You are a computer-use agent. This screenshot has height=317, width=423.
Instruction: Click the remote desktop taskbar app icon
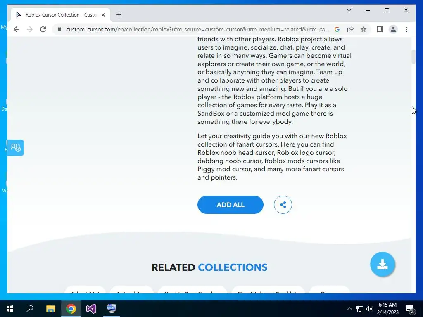pos(111,309)
